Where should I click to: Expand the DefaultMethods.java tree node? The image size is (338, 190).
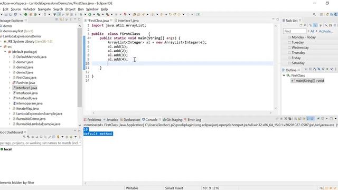10,57
